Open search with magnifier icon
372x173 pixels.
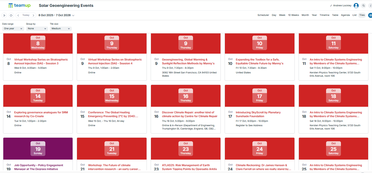pos(363,5)
